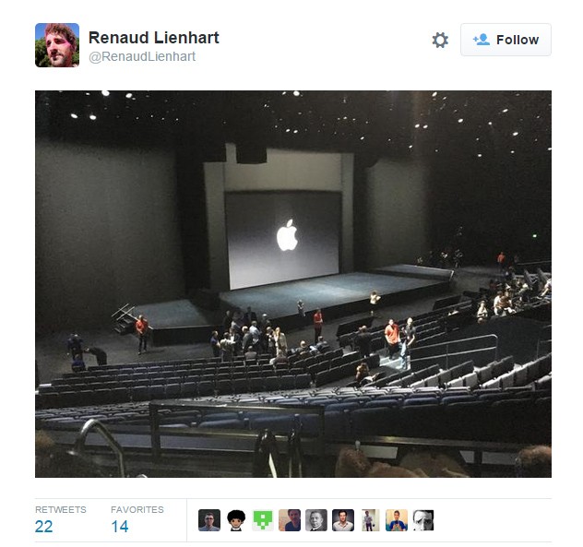The width and height of the screenshot is (583, 547).
Task: Click the sixth avatar in white shirt
Action: coord(343,520)
